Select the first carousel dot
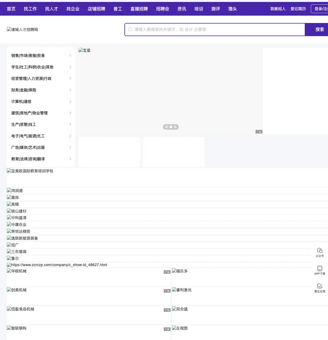This screenshot has width=328, height=340. pyautogui.click(x=166, y=127)
